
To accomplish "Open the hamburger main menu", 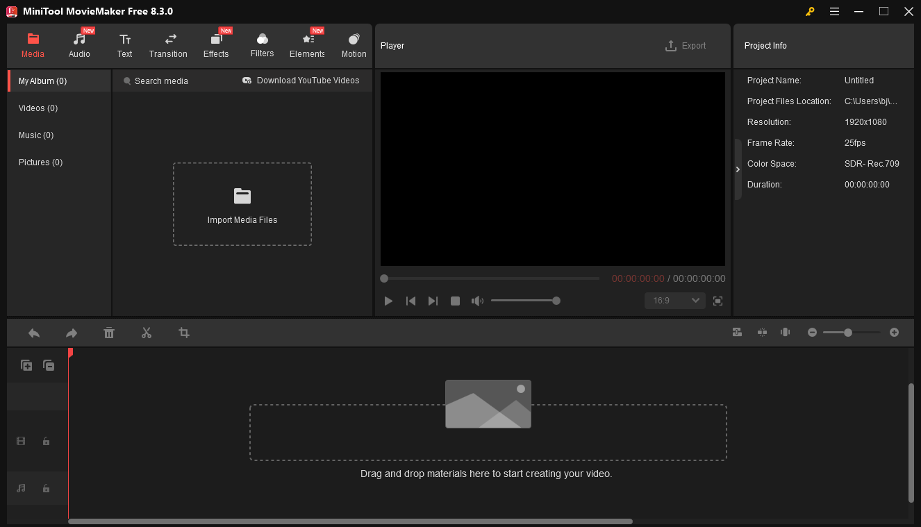I will (834, 12).
